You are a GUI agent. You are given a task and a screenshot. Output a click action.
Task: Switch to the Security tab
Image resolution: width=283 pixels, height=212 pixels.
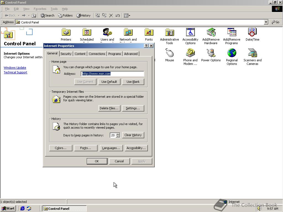(66, 54)
